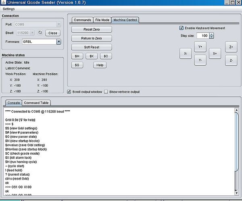This screenshot has width=242, height=201.
Task: Click 'Grbl 0.9d' version line in console
Action: [20, 120]
